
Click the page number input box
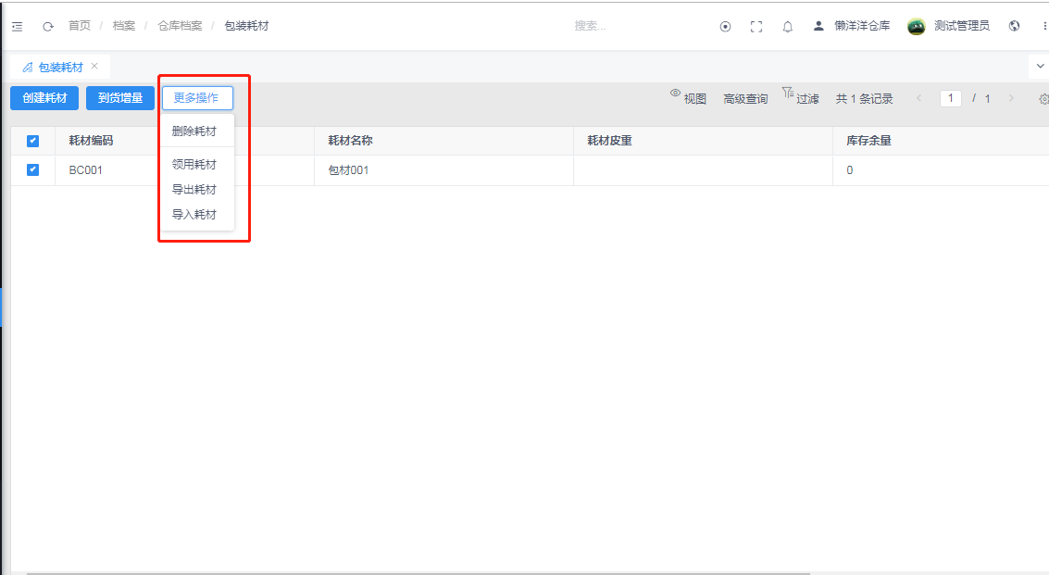951,98
